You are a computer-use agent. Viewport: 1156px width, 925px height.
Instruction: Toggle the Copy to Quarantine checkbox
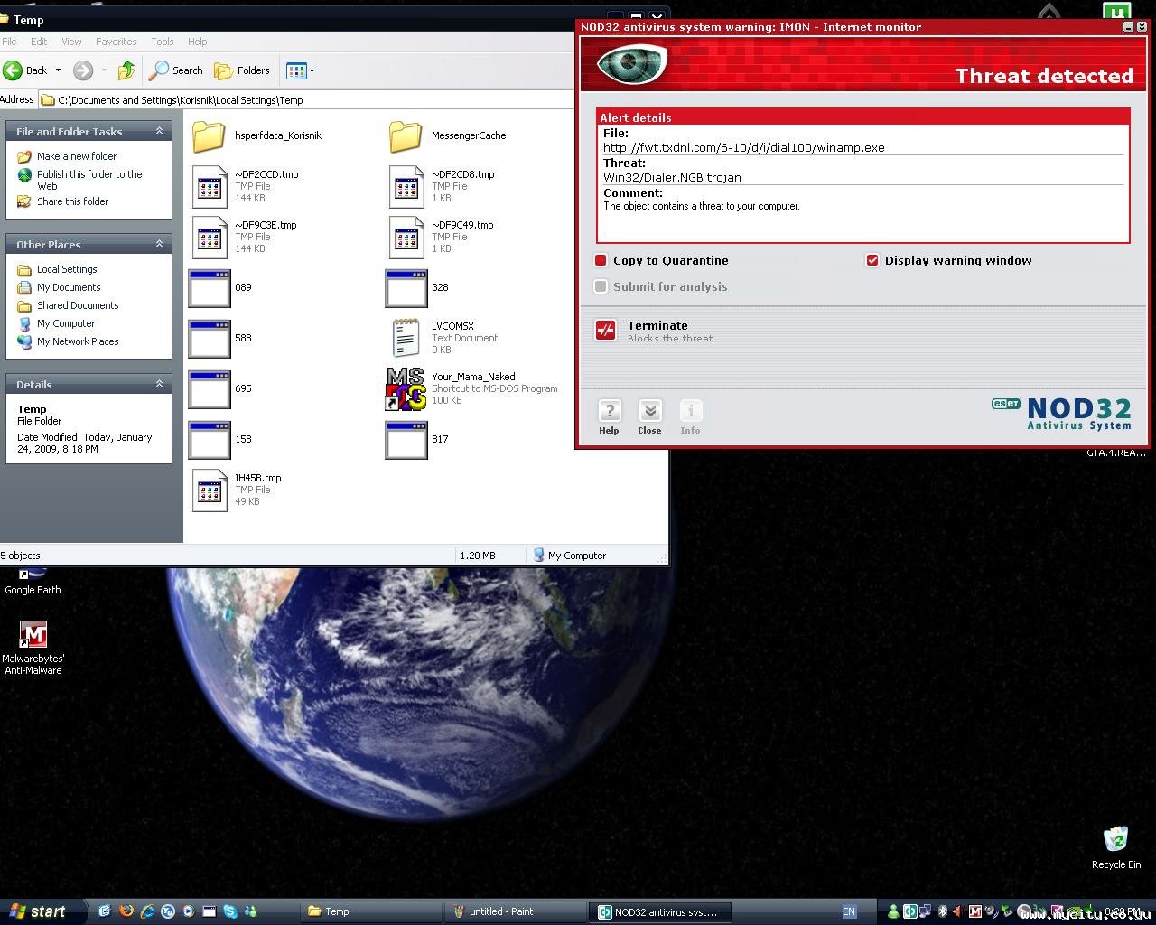(x=601, y=260)
